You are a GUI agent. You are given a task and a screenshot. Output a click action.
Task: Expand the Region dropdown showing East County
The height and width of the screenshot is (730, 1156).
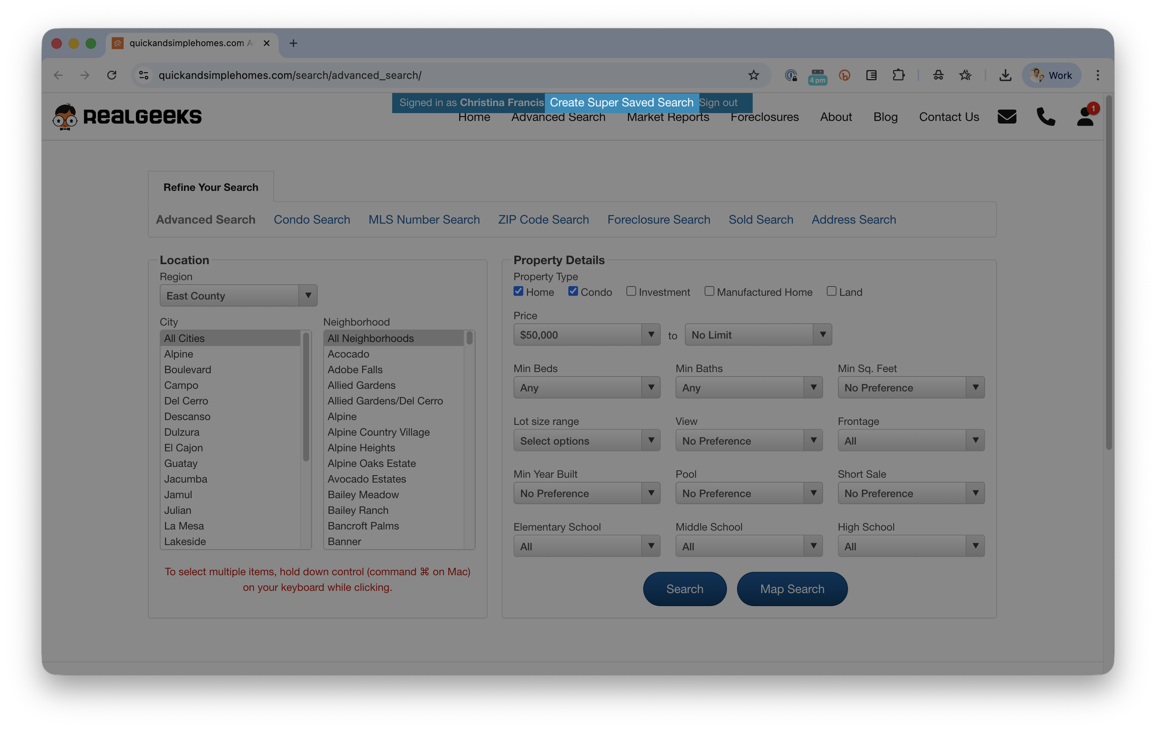click(238, 295)
